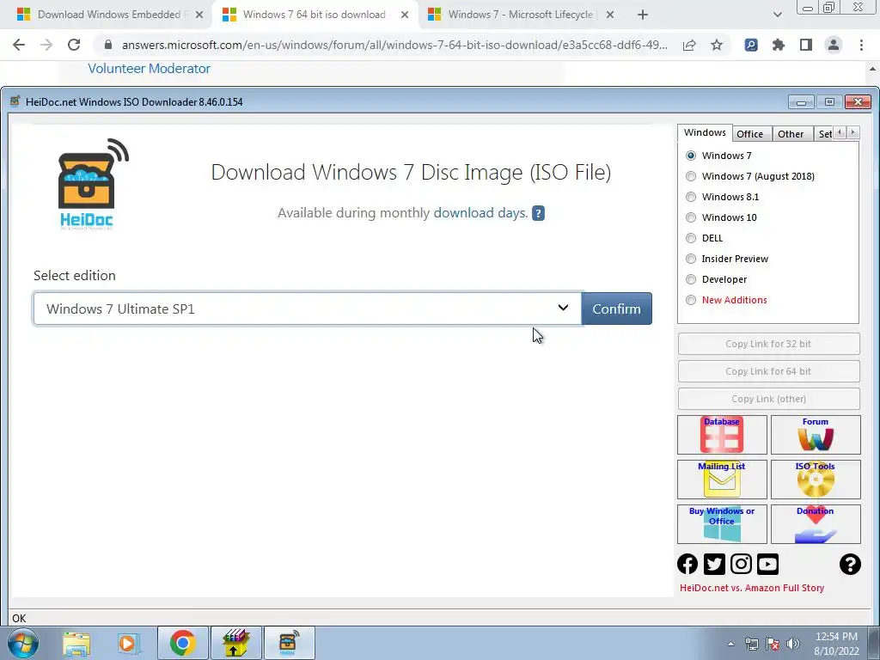Switch to the Windows tab
Viewport: 880px width, 660px height.
pyautogui.click(x=705, y=132)
